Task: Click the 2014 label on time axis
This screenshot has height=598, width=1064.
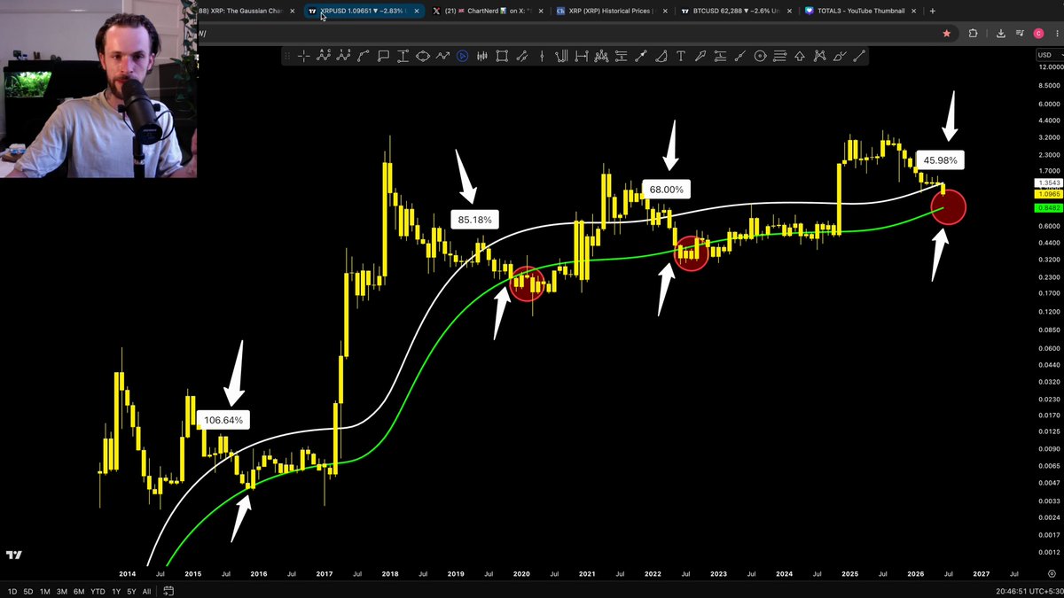Action: coord(128,573)
